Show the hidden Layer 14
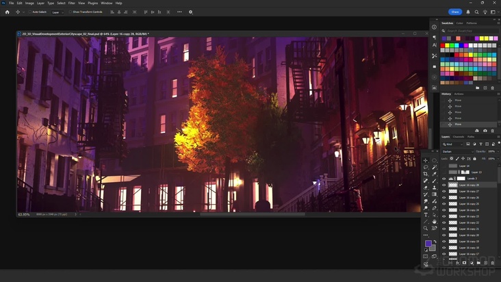 444,166
